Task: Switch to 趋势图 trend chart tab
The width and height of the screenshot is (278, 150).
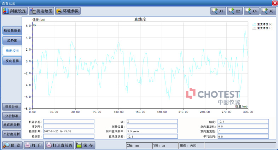Action: (12, 41)
